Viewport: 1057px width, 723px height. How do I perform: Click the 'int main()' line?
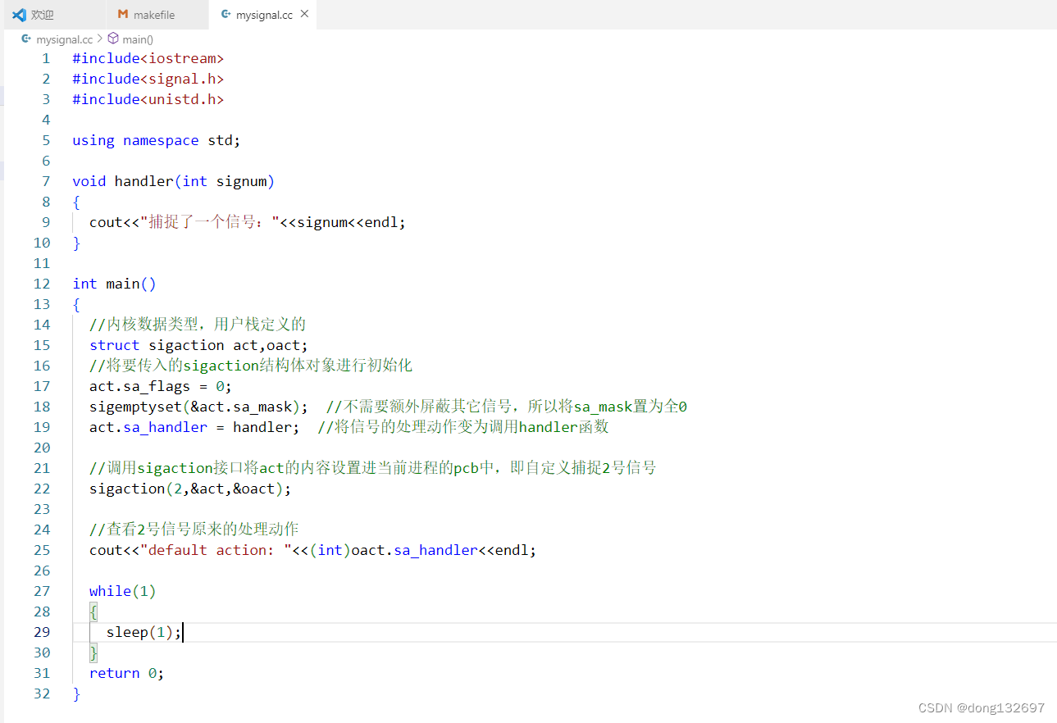click(x=114, y=284)
